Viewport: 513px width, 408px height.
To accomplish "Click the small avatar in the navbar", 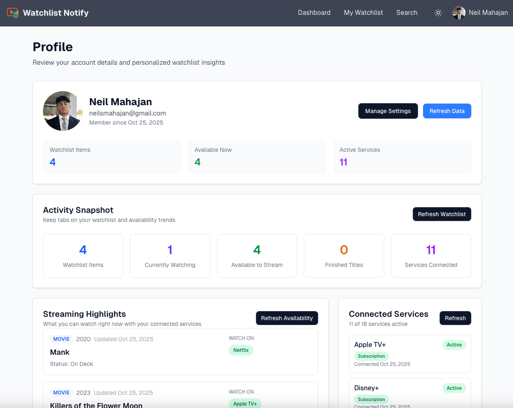I will [459, 13].
